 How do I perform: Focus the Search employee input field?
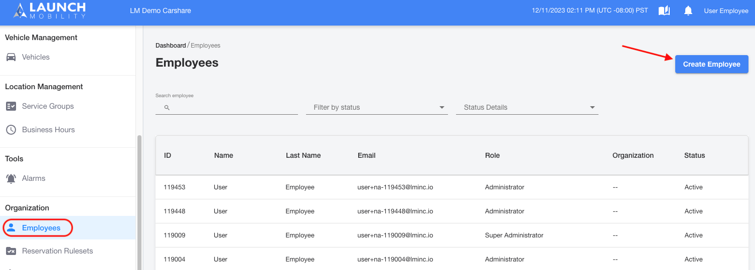click(x=227, y=107)
